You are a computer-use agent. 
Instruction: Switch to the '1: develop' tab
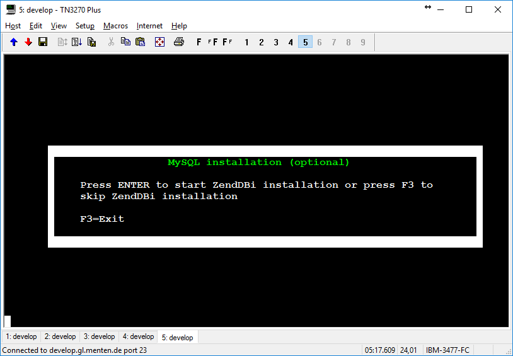(x=21, y=336)
